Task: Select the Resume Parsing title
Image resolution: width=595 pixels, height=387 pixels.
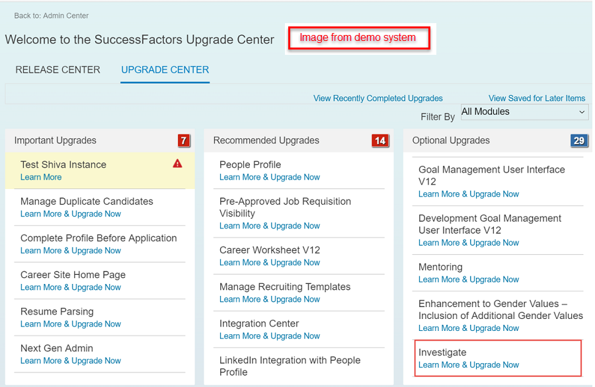Action: tap(57, 312)
